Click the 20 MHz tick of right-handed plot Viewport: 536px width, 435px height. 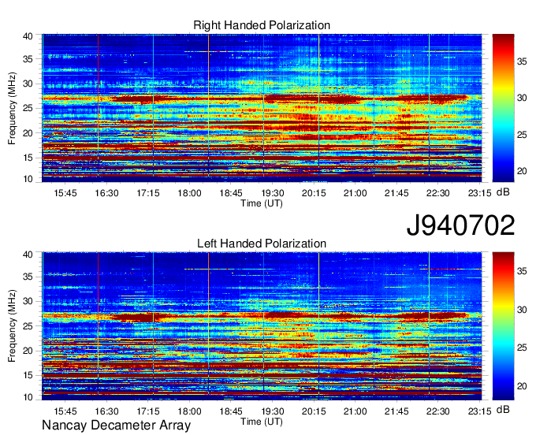[x=28, y=133]
